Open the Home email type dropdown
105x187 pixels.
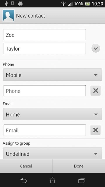(52, 114)
